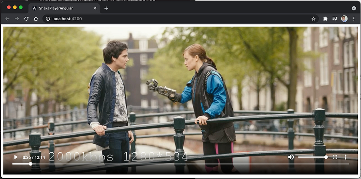This screenshot has height=179, width=361.
Task: Open the media controls icon
Action: point(335,18)
